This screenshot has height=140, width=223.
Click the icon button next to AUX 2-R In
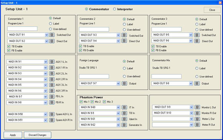[x=52, y=79]
